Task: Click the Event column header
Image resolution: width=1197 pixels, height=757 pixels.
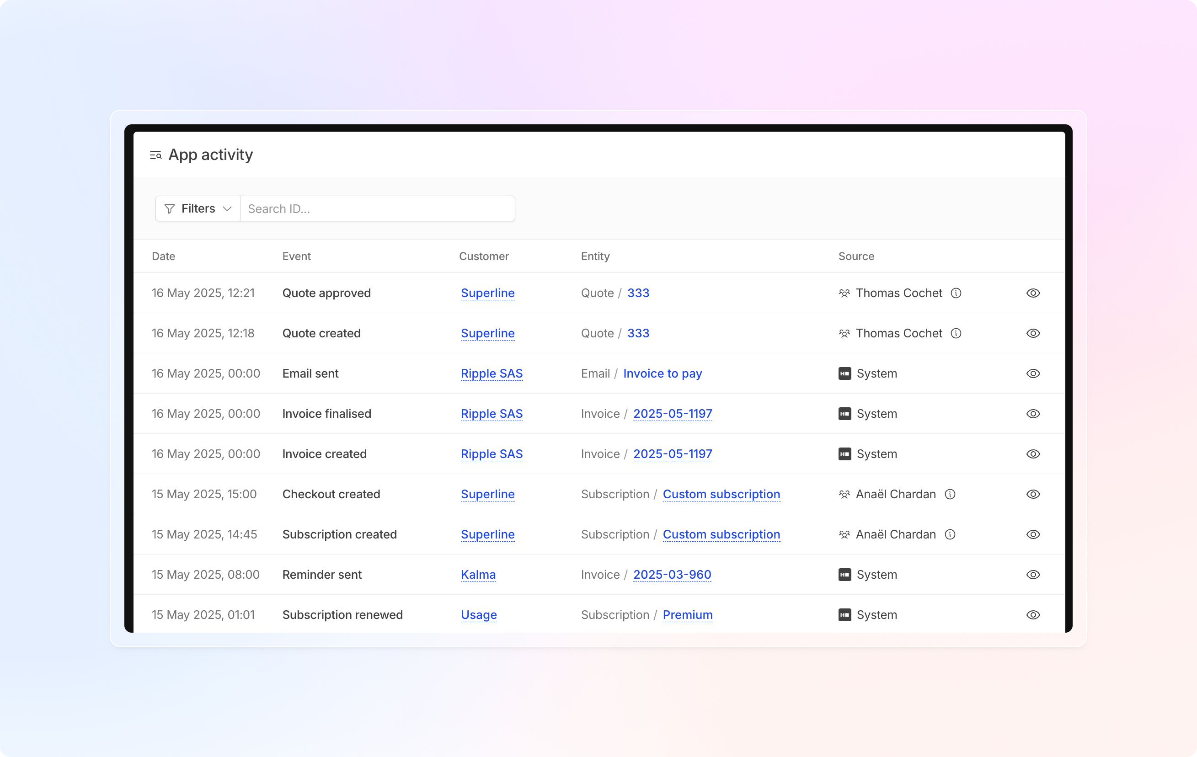Action: tap(296, 256)
